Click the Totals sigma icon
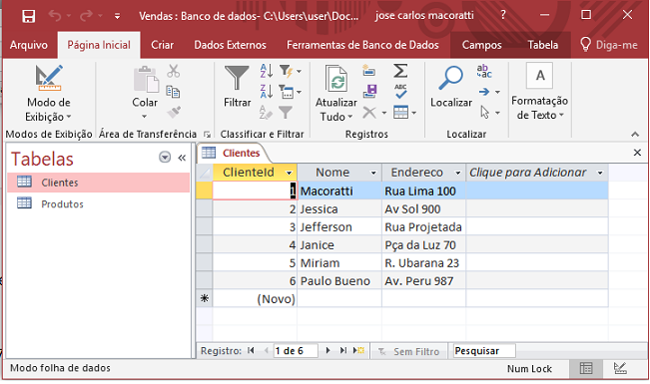The height and width of the screenshot is (384, 650). pos(400,71)
